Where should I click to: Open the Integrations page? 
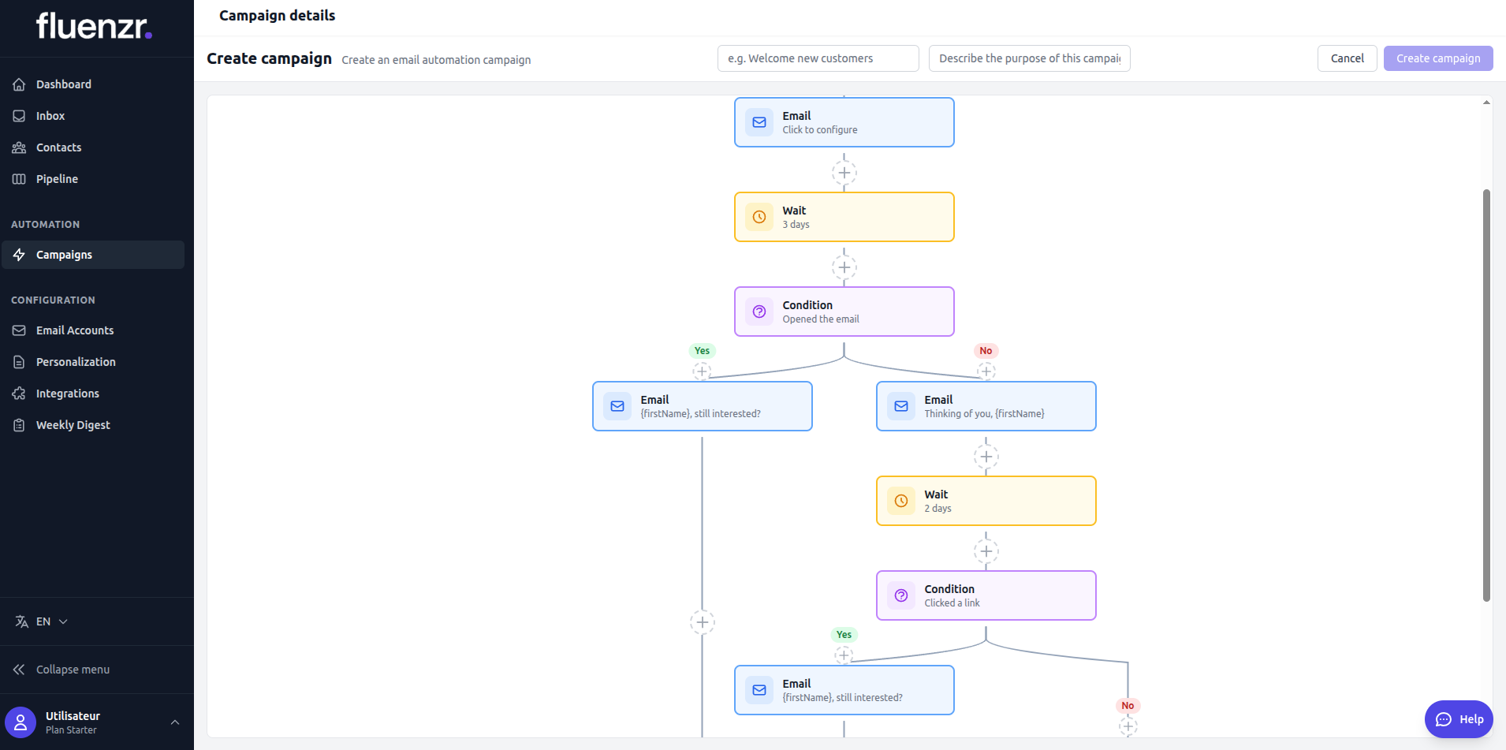(67, 394)
